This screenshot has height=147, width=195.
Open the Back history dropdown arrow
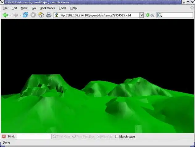10,15
